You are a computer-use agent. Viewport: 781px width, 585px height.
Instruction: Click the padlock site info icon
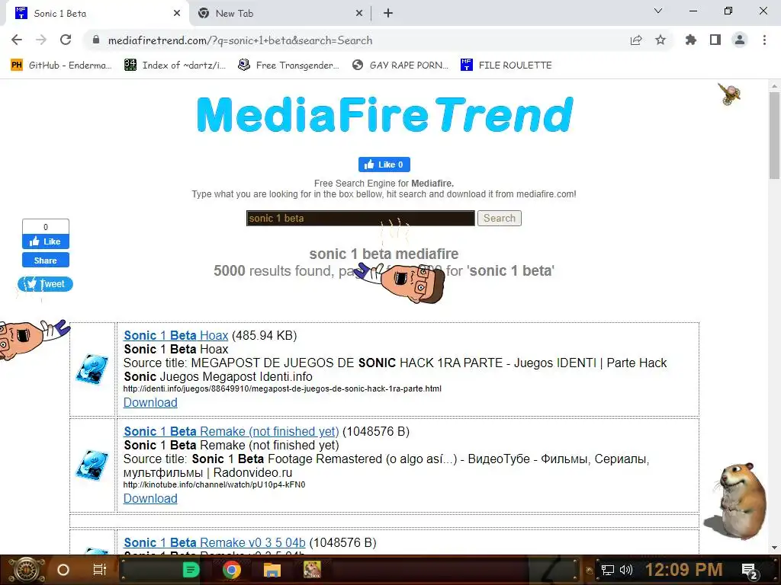(x=96, y=40)
